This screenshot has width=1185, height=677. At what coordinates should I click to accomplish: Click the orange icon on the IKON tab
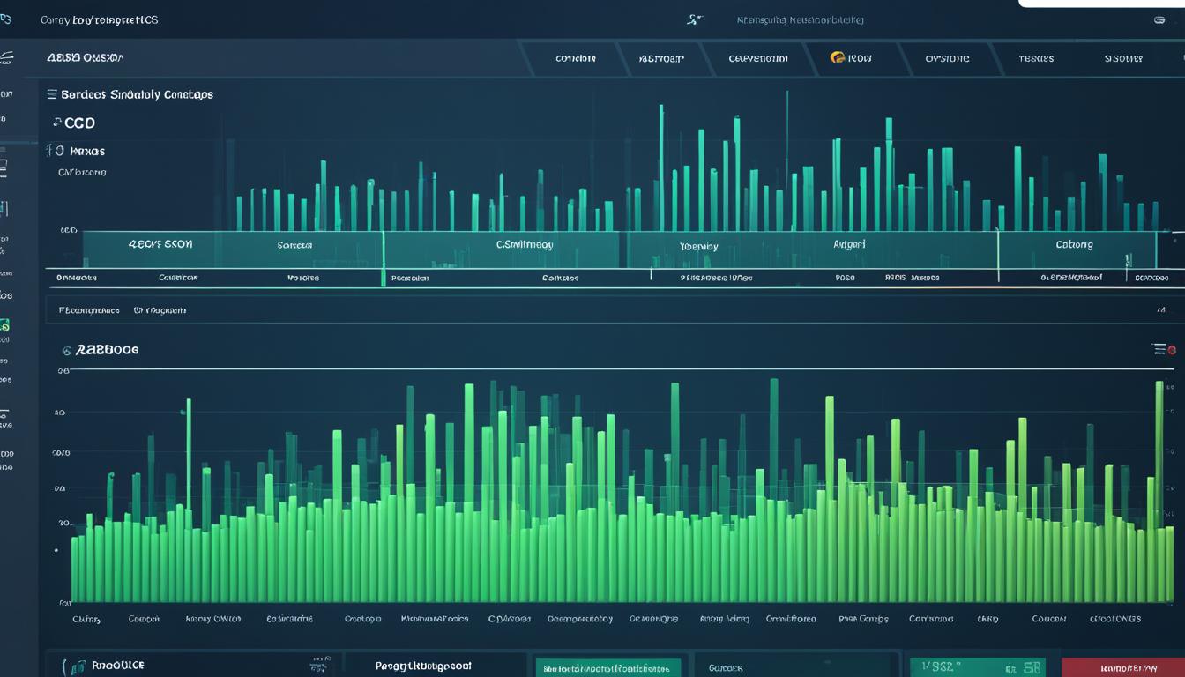[x=838, y=58]
